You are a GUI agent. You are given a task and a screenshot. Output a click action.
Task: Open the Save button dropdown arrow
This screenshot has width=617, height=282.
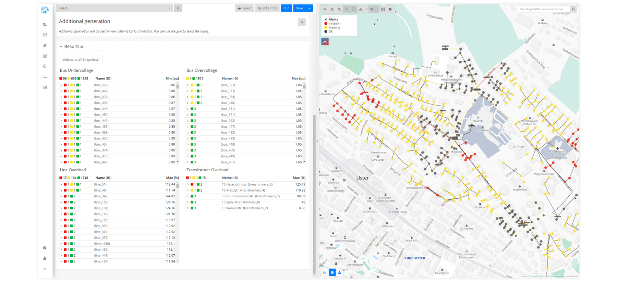pos(309,8)
